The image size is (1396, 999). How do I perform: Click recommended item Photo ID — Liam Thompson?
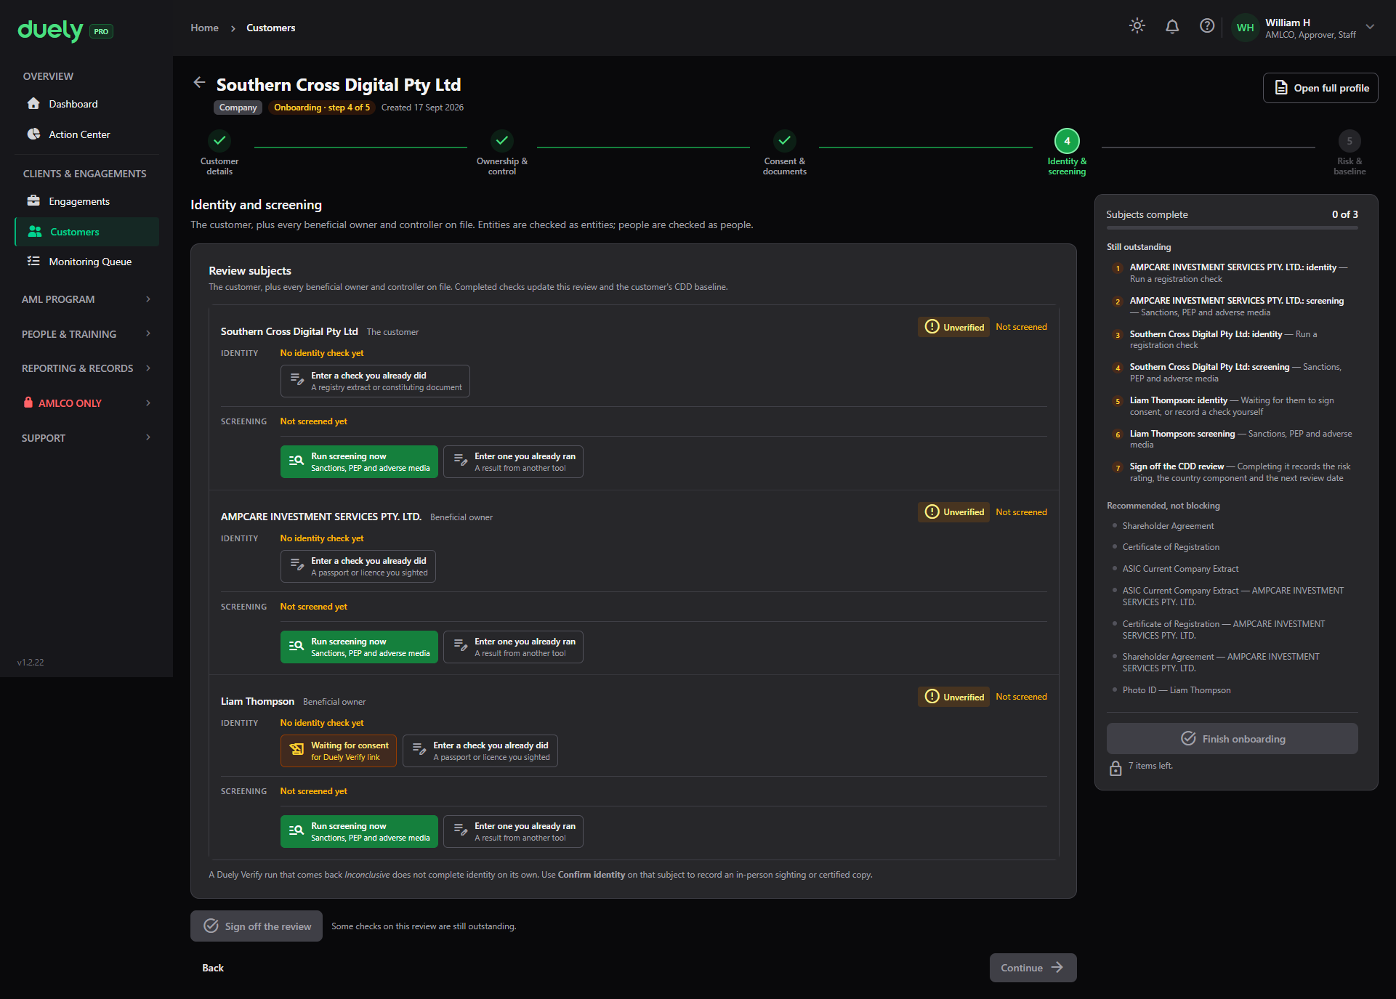[x=1177, y=690]
